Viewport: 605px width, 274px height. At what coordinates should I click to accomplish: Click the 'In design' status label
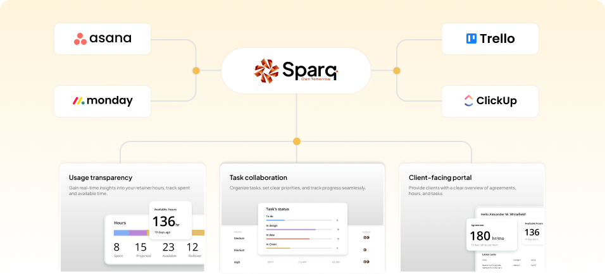271,226
